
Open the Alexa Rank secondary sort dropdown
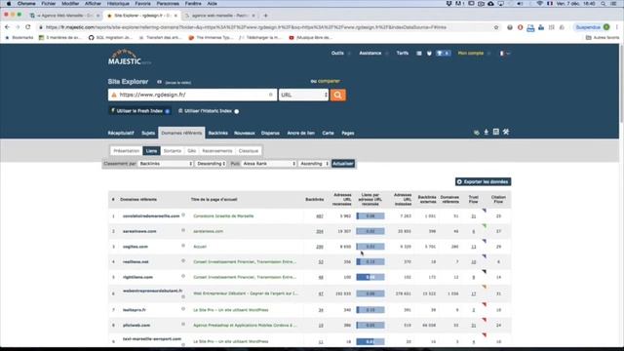click(x=269, y=164)
